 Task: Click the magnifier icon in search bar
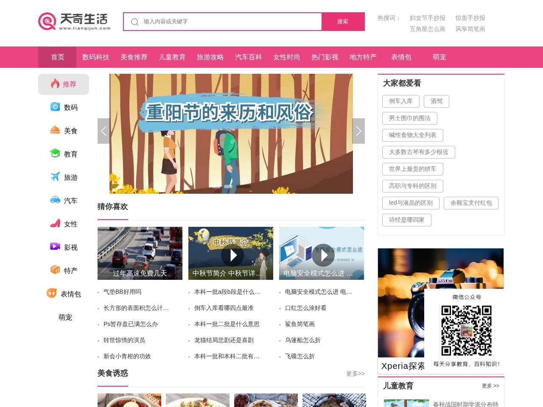[x=134, y=22]
